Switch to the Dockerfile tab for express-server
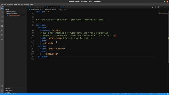169x95 pixels. coord(69,7)
